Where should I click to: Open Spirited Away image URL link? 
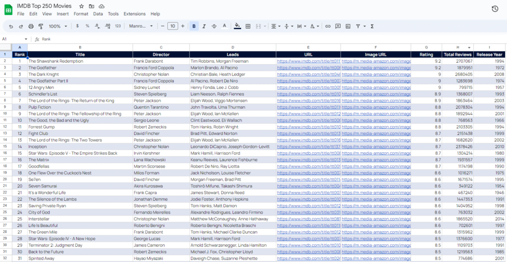(x=376, y=259)
